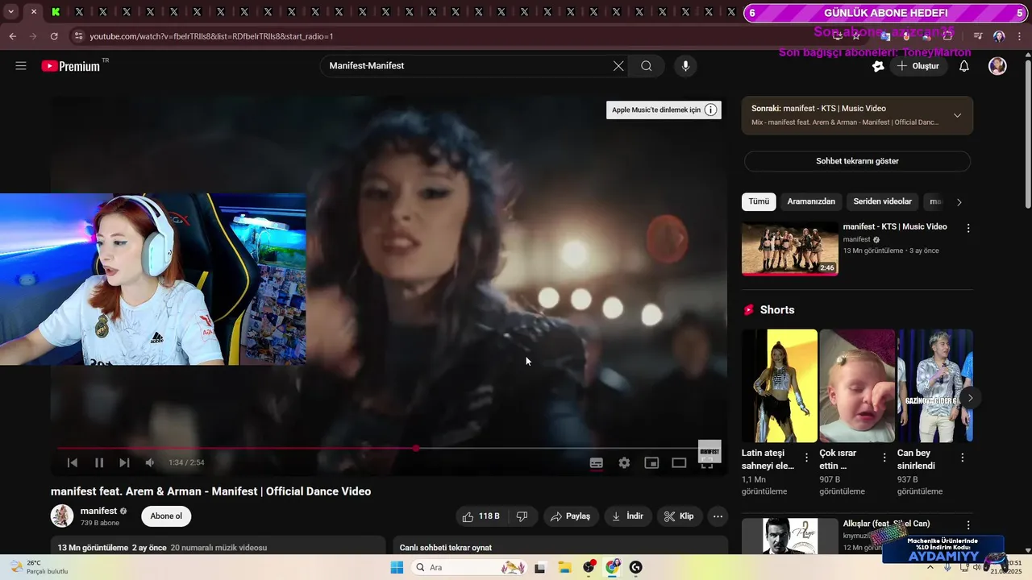
Task: Switch to miniplayer mode
Action: (651, 462)
